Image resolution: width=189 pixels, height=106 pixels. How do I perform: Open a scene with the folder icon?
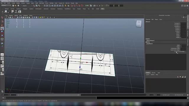tap(15, 6)
